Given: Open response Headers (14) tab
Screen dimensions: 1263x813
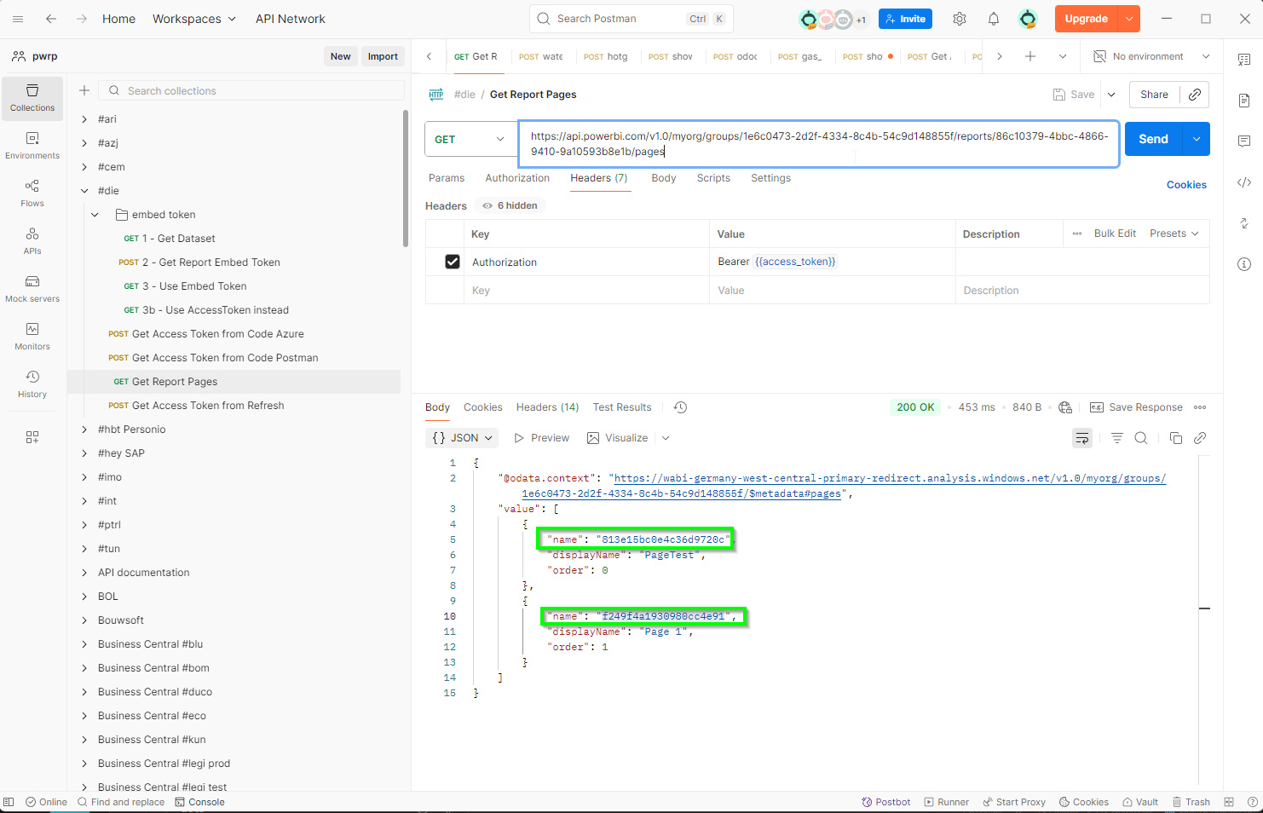Looking at the screenshot, I should tap(547, 407).
